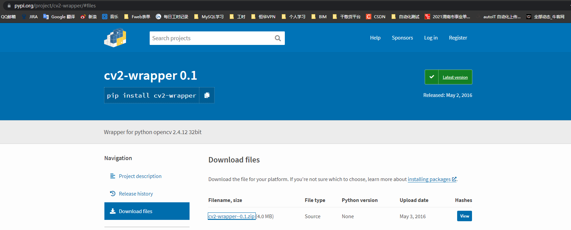
Task: Open the Google 翻译 bookmark
Action: (x=59, y=17)
